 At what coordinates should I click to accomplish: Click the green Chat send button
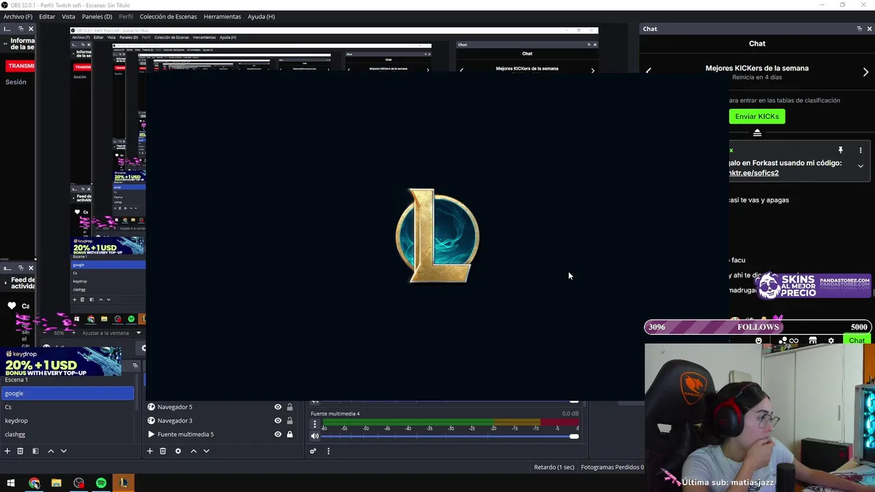[857, 340]
